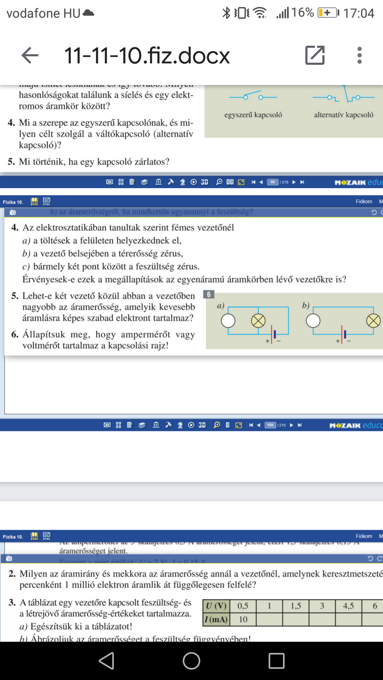Click the hammer tools icon in page 100 toolbar
This screenshot has width=383, height=680.
click(x=168, y=425)
